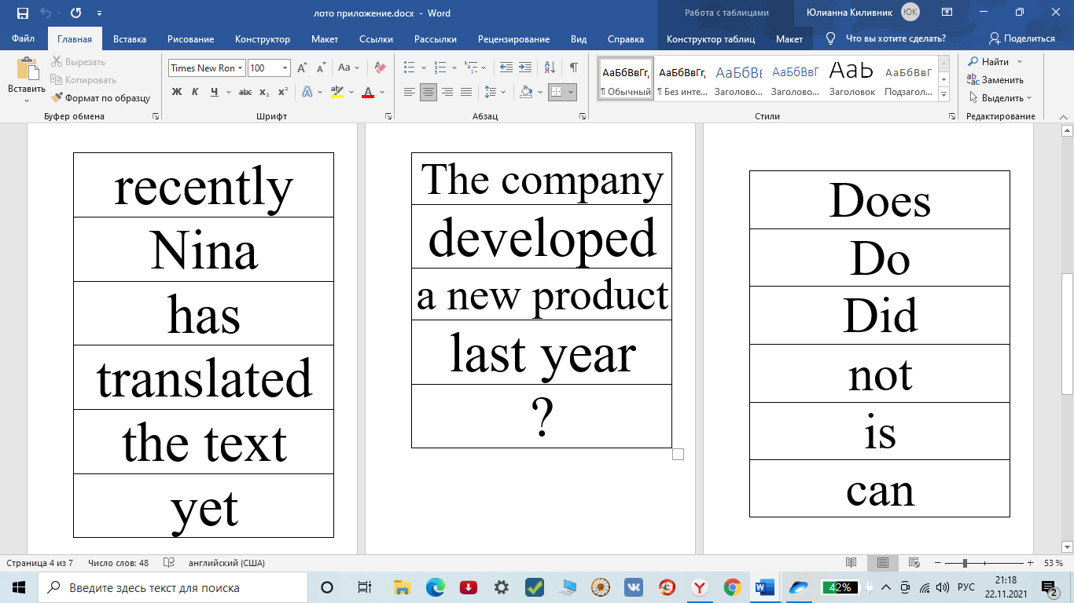Open the Файл tab
Screen dimensions: 1074x603
24,38
